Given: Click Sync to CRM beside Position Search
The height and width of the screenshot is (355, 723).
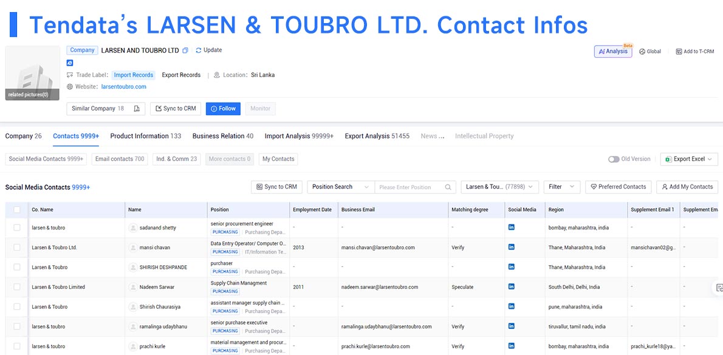Looking at the screenshot, I should pos(276,187).
